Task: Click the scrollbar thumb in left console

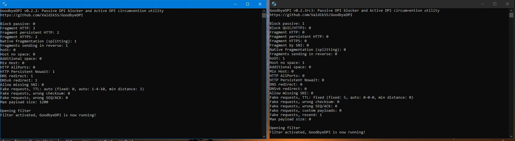Action: coord(264,15)
